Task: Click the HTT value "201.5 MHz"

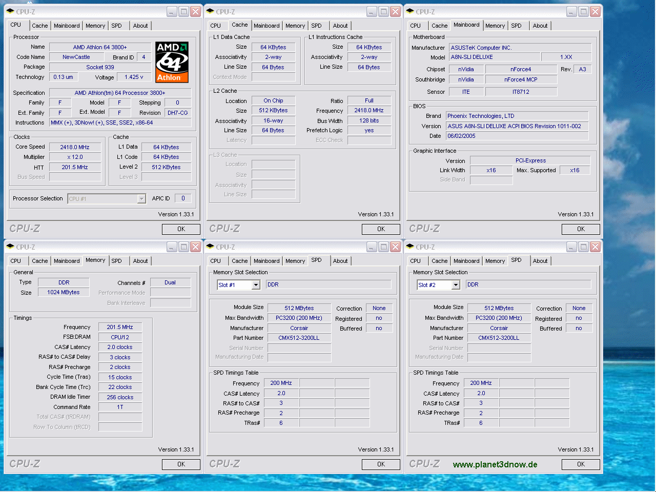Action: click(x=75, y=167)
